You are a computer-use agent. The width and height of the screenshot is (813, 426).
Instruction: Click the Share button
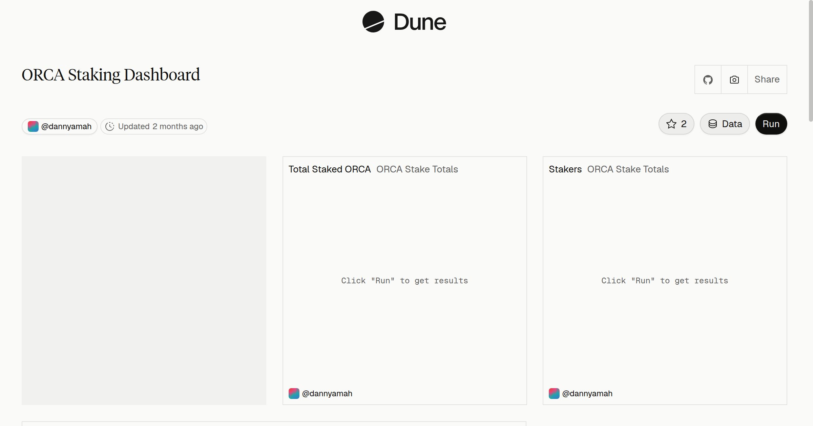(767, 79)
